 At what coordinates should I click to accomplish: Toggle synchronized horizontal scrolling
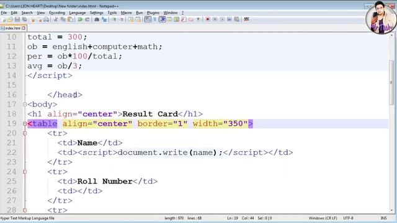click(138, 19)
